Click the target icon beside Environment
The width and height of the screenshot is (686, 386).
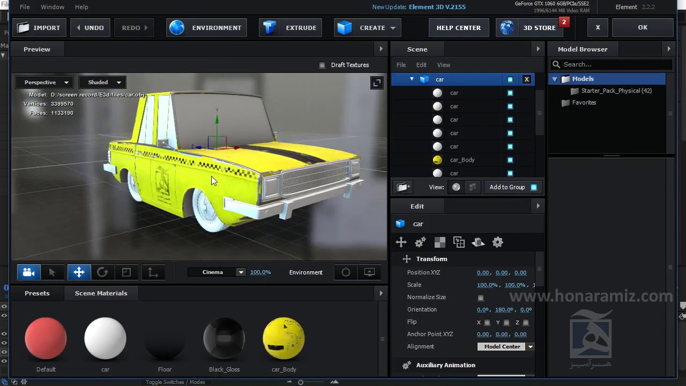coord(346,272)
